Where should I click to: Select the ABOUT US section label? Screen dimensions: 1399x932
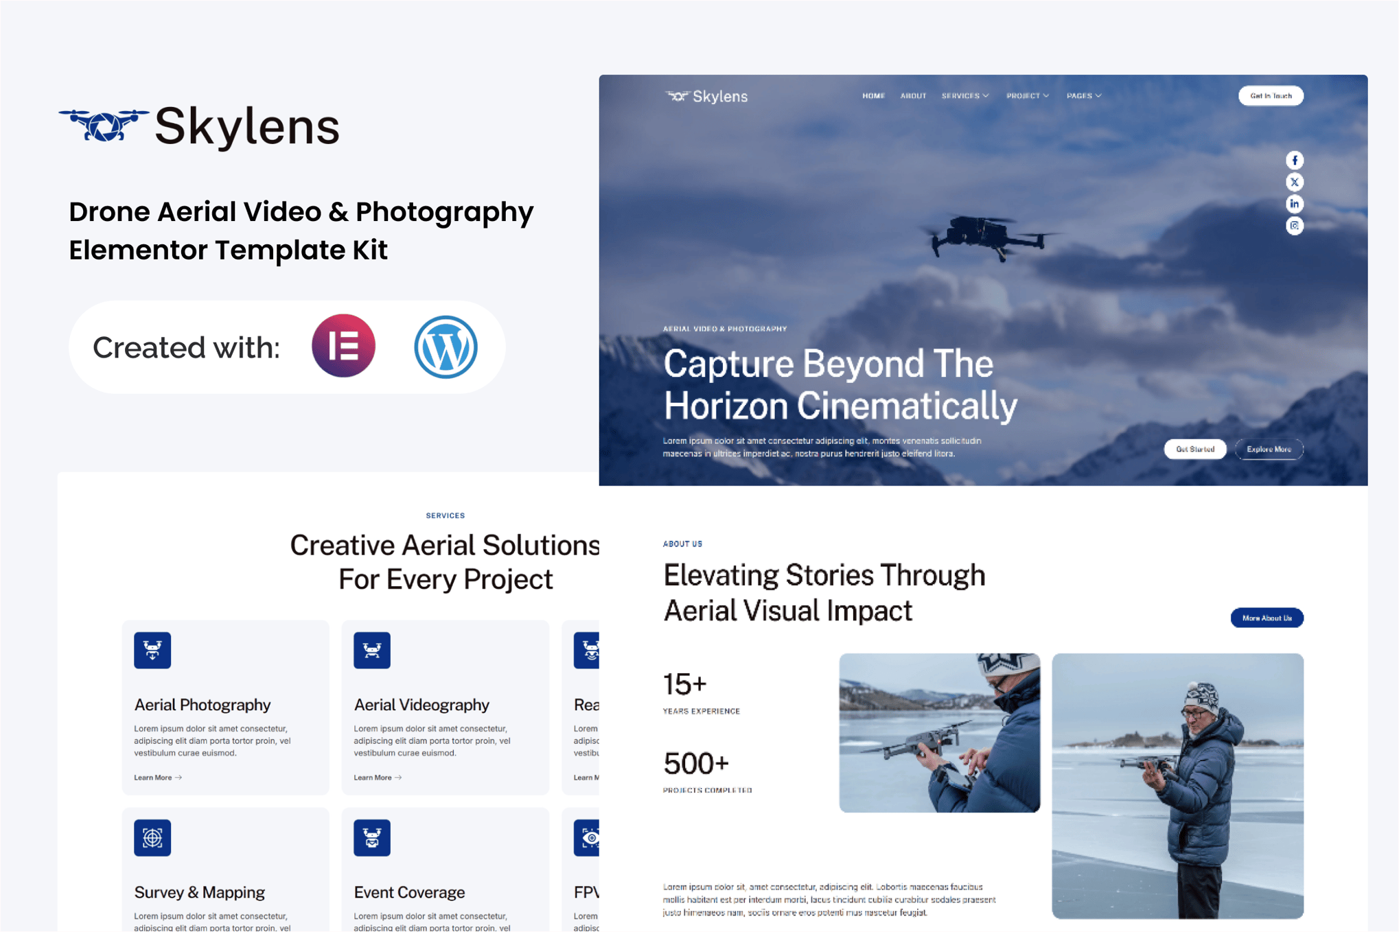(682, 544)
